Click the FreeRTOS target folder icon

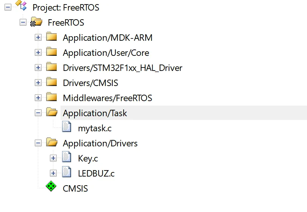pyautogui.click(x=36, y=22)
